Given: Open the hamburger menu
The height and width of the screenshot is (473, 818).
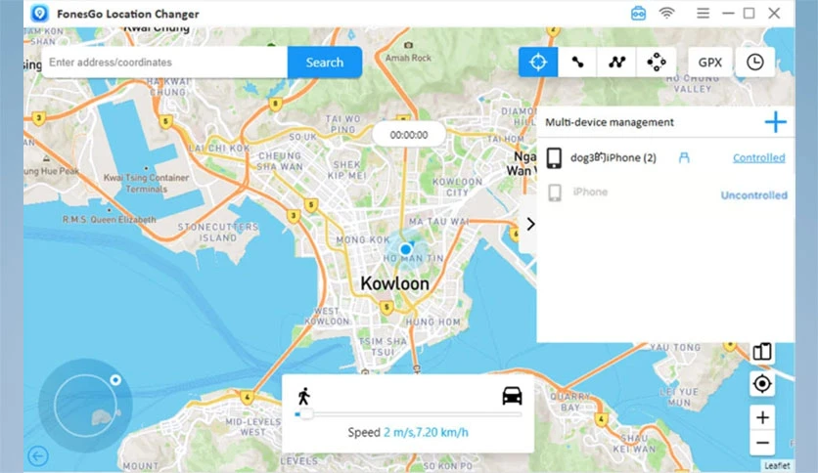Looking at the screenshot, I should (703, 13).
